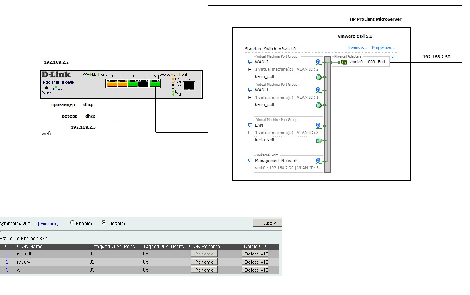The width and height of the screenshot is (470, 295).
Task: Collapse the WAN-2 virtual machines list
Action: tap(250, 70)
